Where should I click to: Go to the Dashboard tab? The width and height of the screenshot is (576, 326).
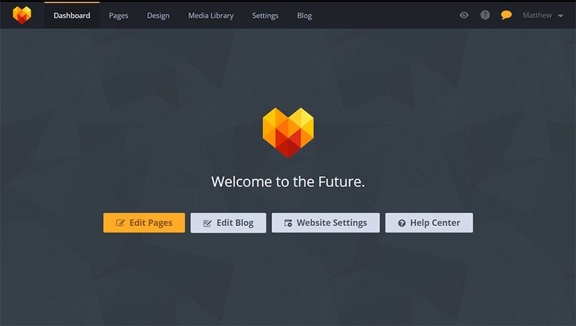tap(72, 15)
